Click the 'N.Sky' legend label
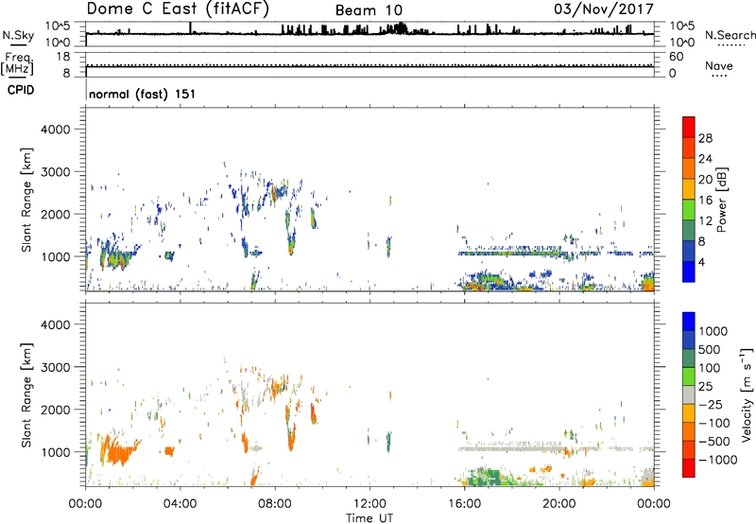756x524 pixels. [18, 35]
